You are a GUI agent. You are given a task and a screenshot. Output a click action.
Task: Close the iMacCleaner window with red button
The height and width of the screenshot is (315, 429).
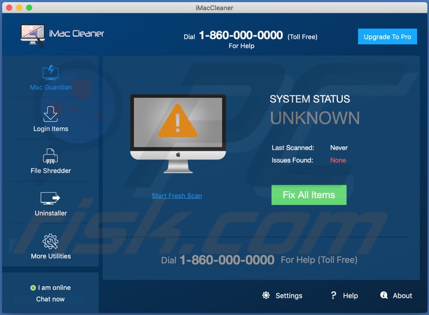[x=9, y=8]
